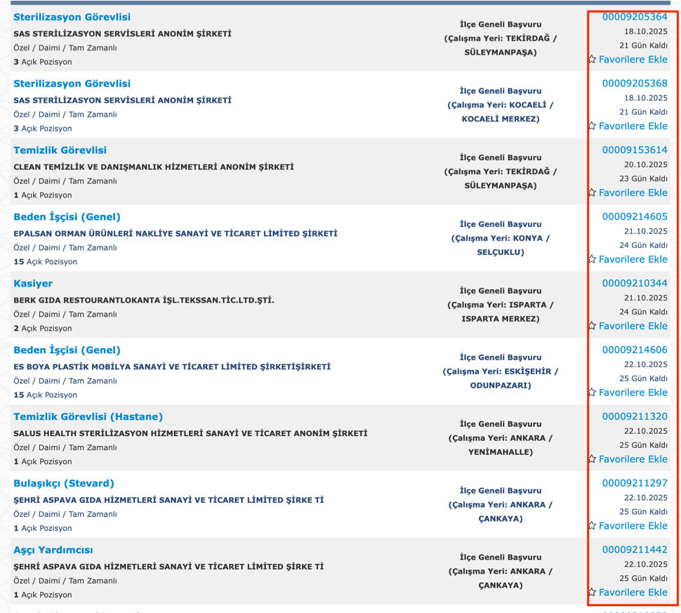Open the Kasiyer job posting
Screen dimensions: 681x613
33,283
